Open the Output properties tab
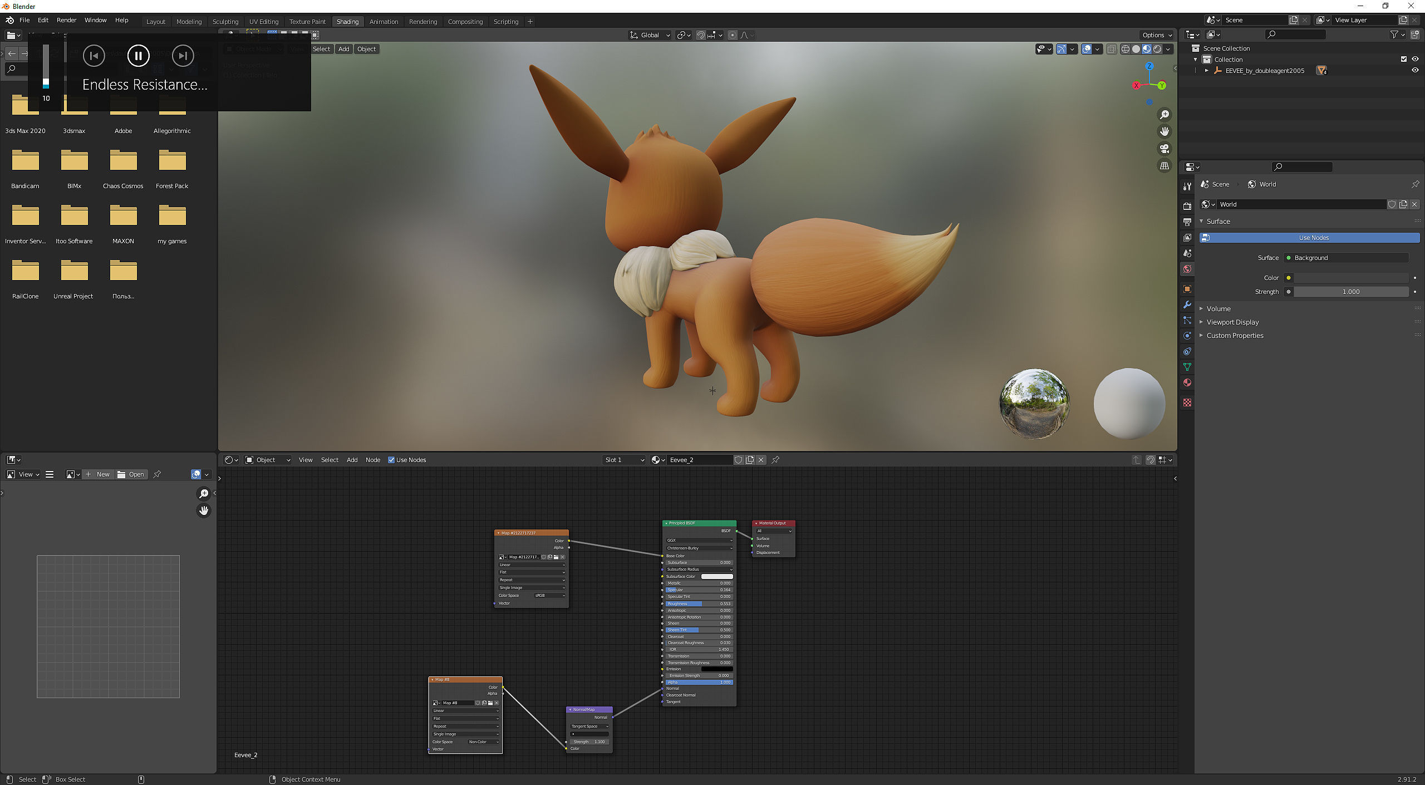This screenshot has height=785, width=1425. (x=1187, y=222)
